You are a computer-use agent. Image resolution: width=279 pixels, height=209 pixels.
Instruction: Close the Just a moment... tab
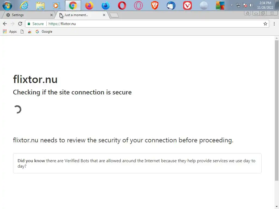pyautogui.click(x=104, y=15)
